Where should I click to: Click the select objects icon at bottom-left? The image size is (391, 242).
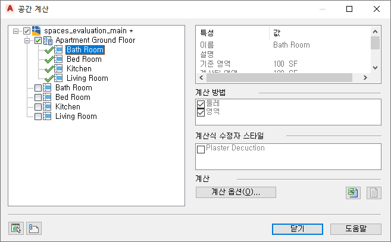click(x=15, y=228)
